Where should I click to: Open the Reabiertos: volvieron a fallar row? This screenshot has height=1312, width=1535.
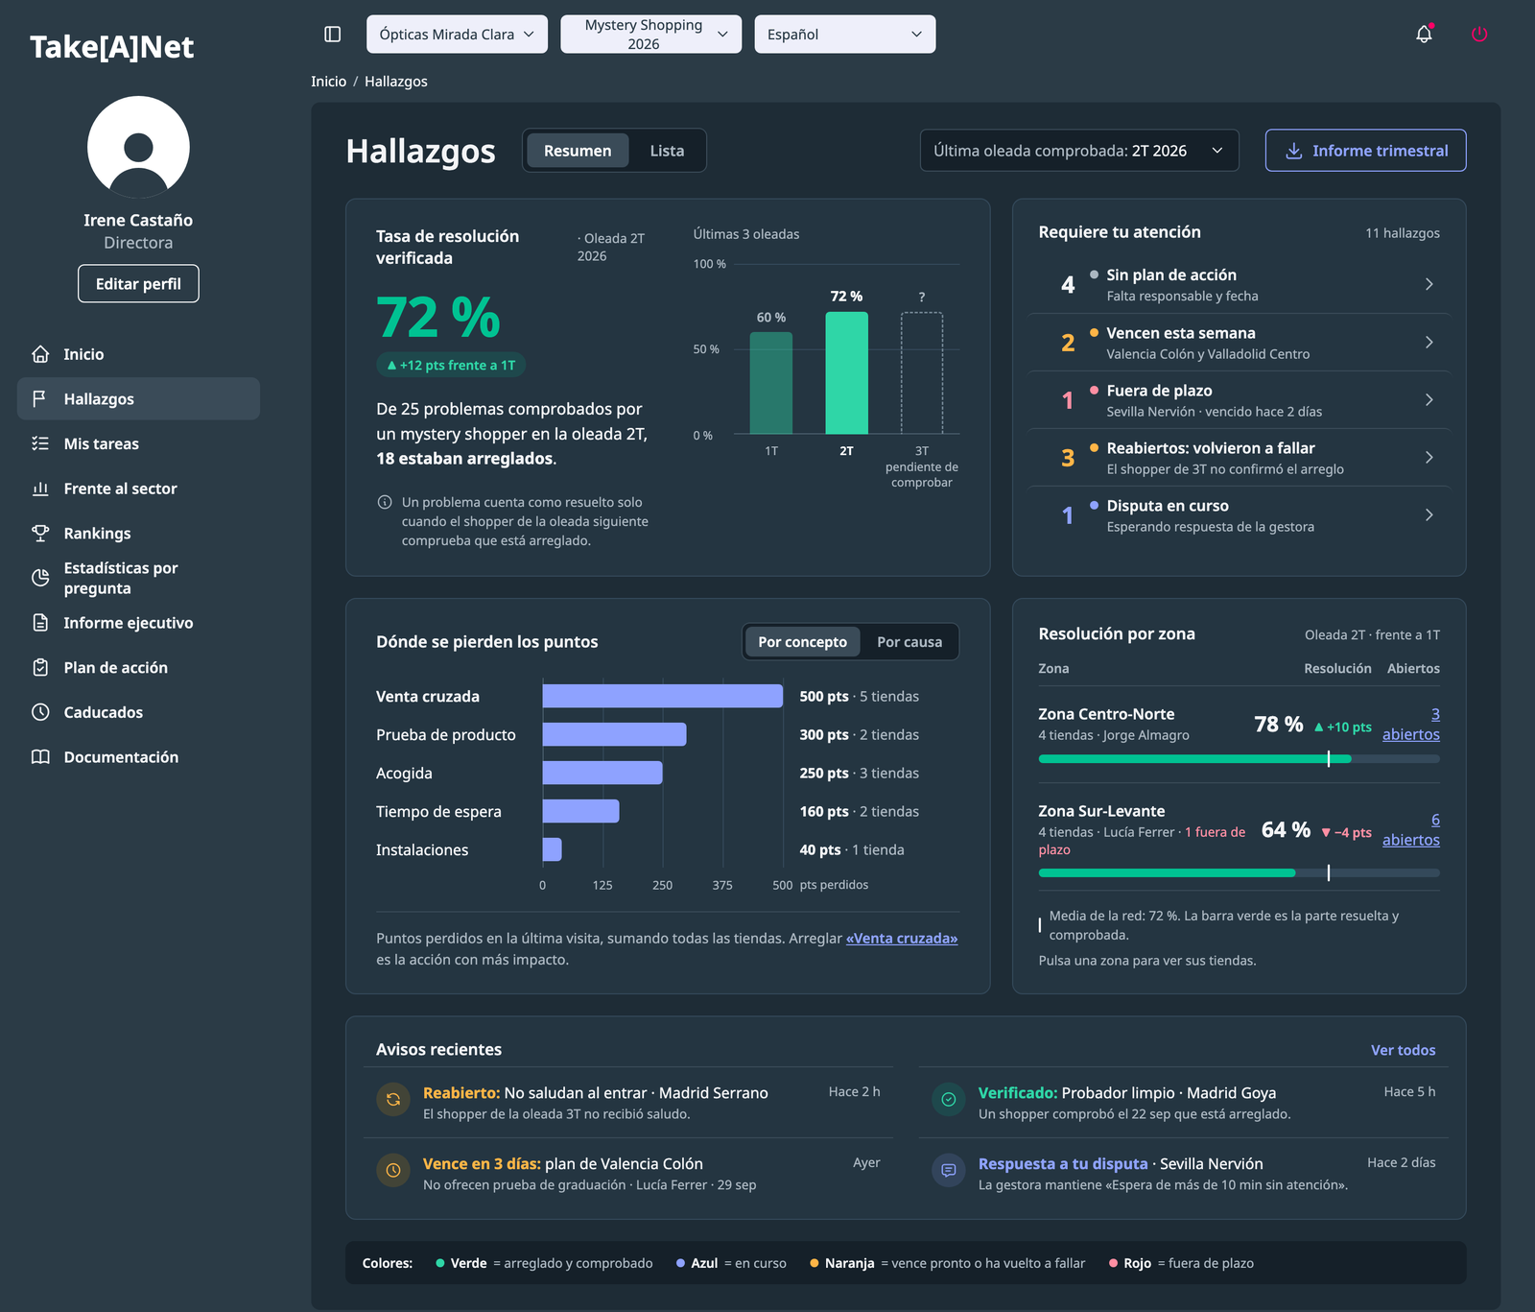(x=1239, y=458)
